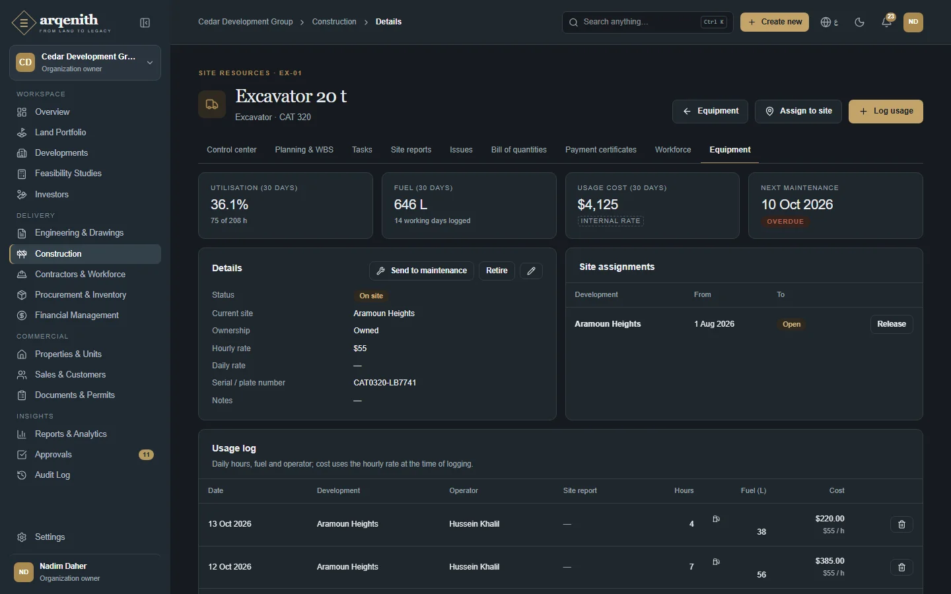Click serial number CAT0320-LB7741
Viewport: 951px width, 594px height.
pyautogui.click(x=385, y=383)
